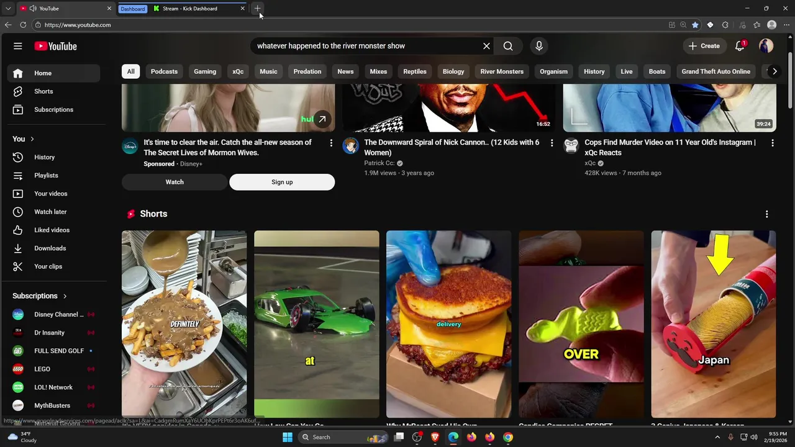The height and width of the screenshot is (447, 795).
Task: Open green race car Short thumbnail
Action: (x=316, y=324)
